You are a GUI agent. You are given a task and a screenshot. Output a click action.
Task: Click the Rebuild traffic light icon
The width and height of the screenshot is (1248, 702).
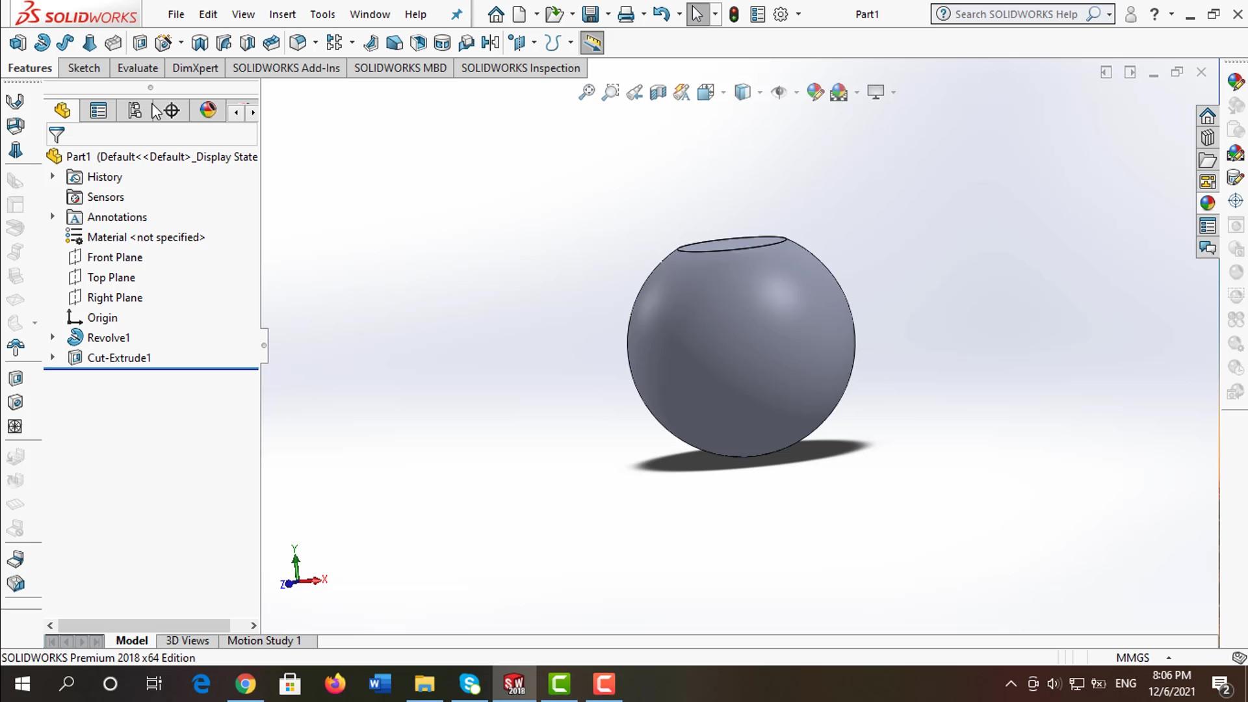coord(734,14)
